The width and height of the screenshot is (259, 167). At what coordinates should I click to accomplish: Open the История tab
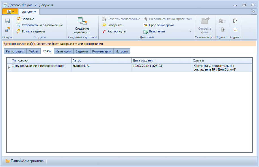122,51
